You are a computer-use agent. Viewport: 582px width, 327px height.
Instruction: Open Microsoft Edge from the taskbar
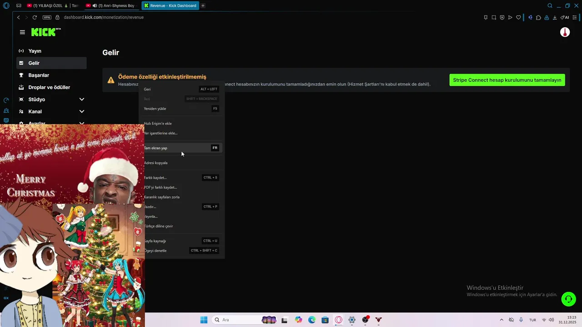point(312,320)
